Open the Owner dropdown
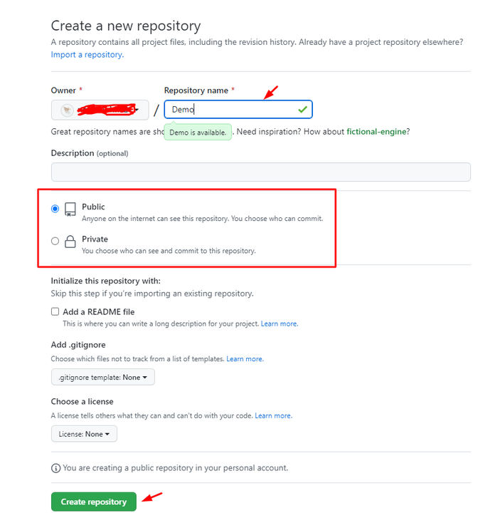The height and width of the screenshot is (513, 478). coord(100,110)
